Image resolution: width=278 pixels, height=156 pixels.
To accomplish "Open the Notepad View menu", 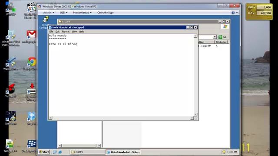I will (74, 32).
